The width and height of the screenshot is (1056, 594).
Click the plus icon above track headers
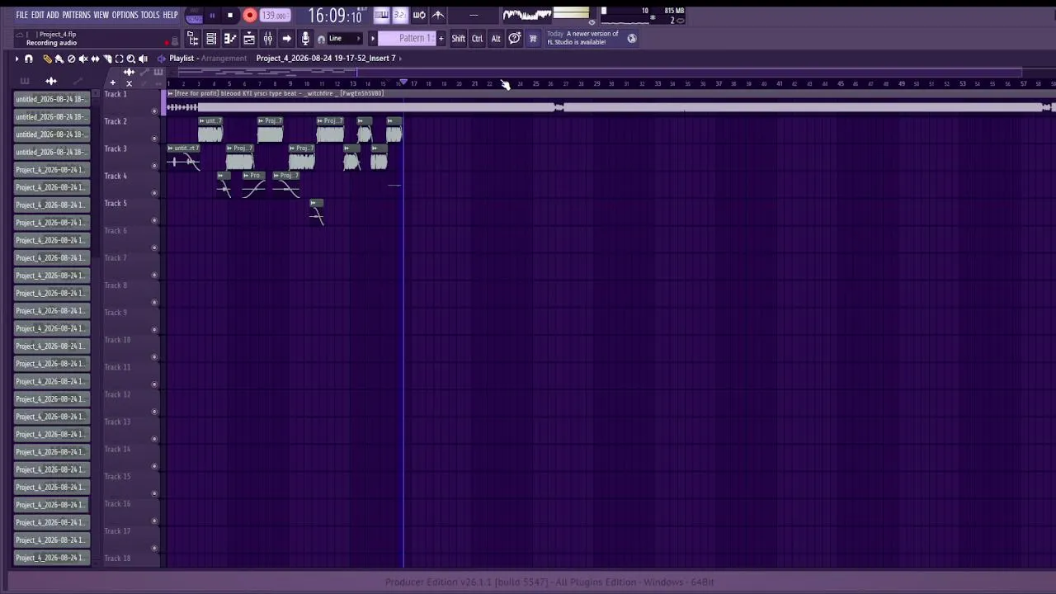pyautogui.click(x=113, y=82)
